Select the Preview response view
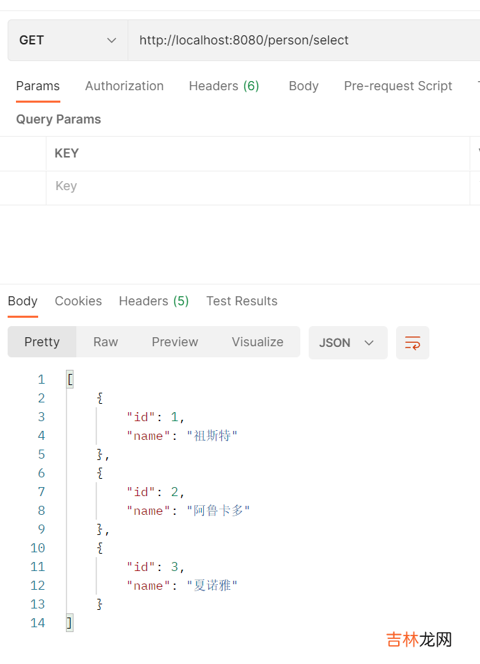The height and width of the screenshot is (664, 480). pos(175,342)
